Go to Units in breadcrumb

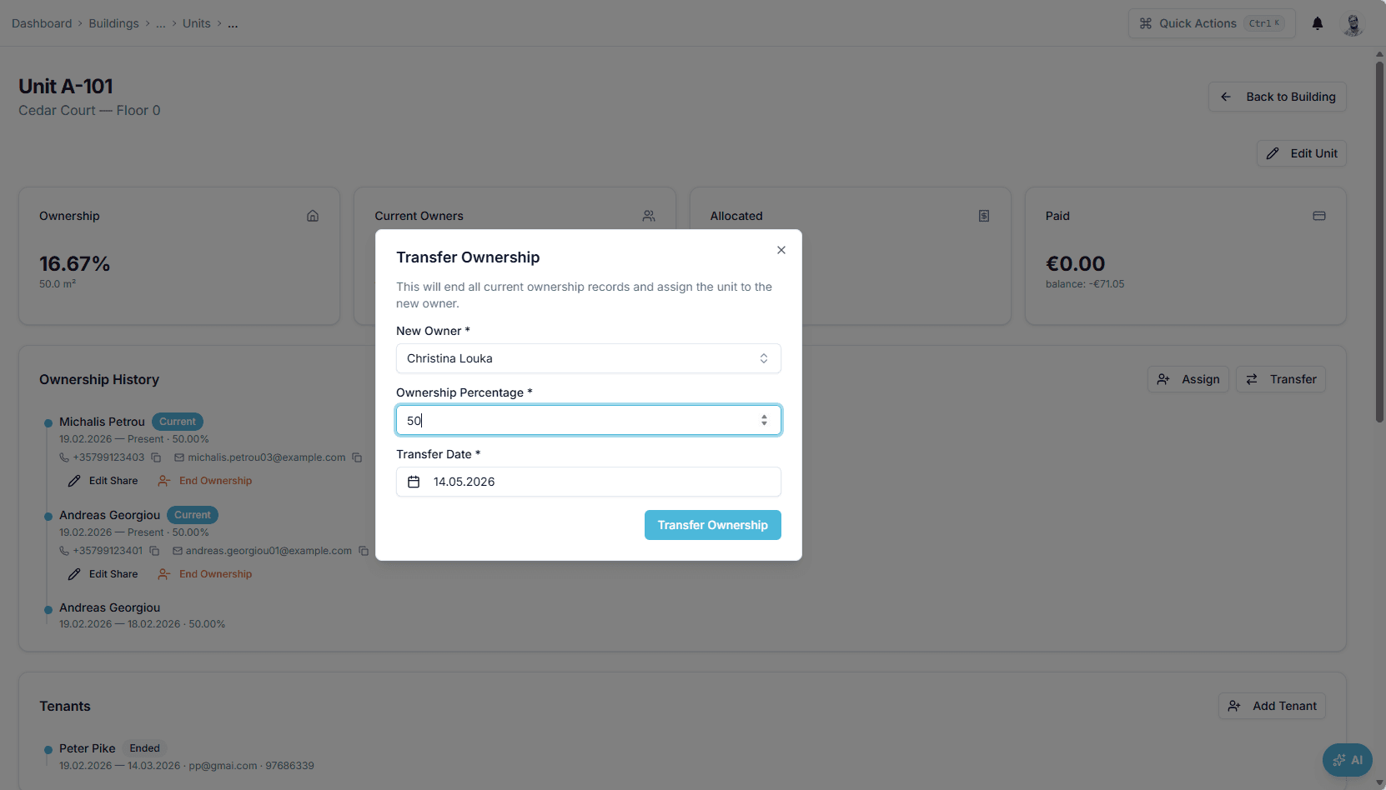click(197, 23)
